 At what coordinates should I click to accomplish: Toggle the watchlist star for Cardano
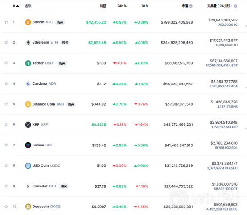[6, 83]
